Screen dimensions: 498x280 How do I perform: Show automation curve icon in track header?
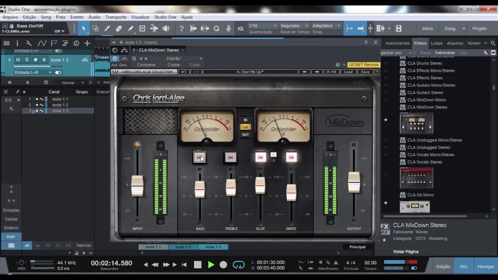click(42, 43)
